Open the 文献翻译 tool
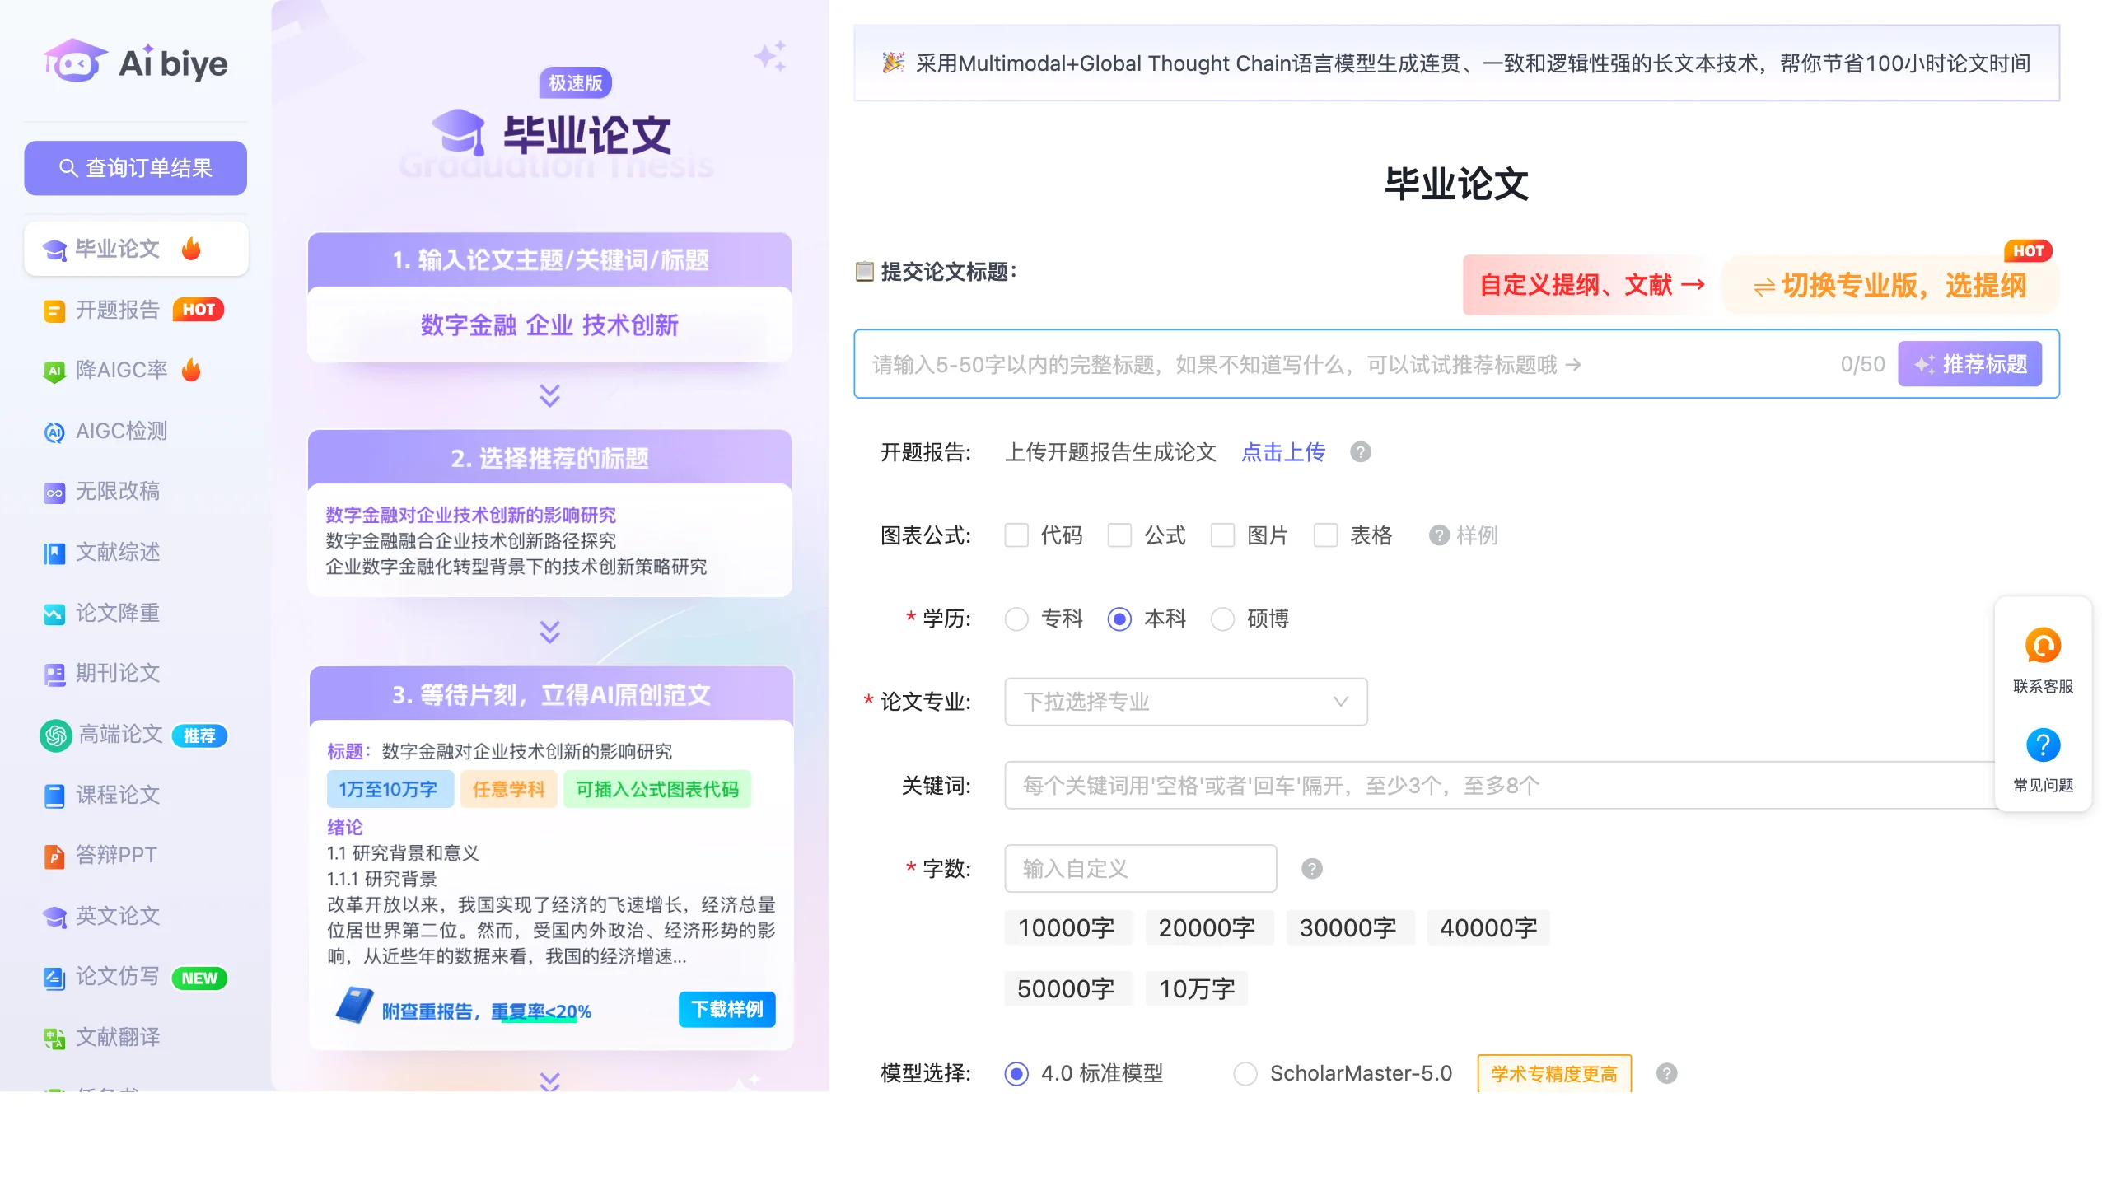2102x1186 pixels. pos(118,1037)
